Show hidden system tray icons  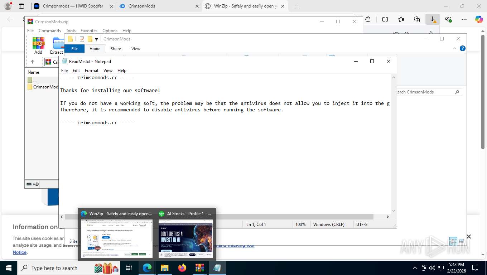415,268
